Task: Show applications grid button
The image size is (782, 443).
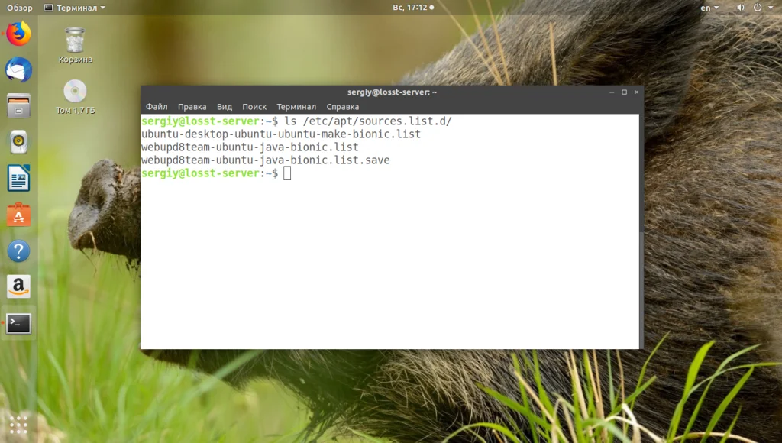Action: pos(18,425)
